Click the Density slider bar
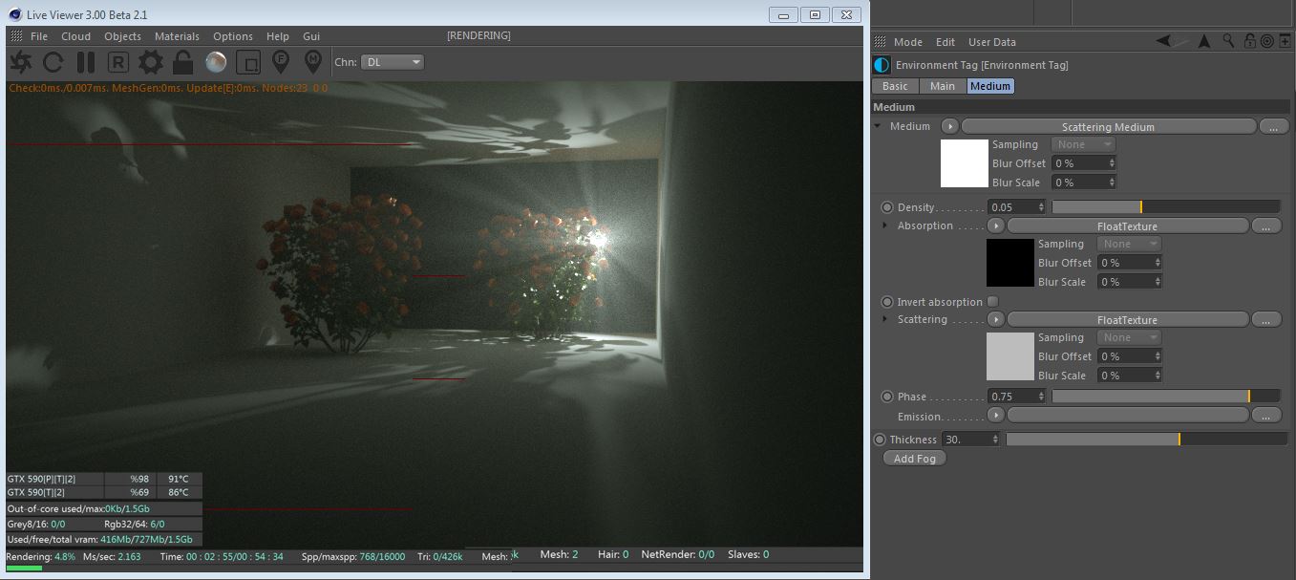The height and width of the screenshot is (580, 1296). click(1165, 207)
